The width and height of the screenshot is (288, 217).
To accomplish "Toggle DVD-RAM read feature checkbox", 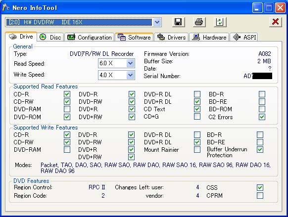I will 67,109.
